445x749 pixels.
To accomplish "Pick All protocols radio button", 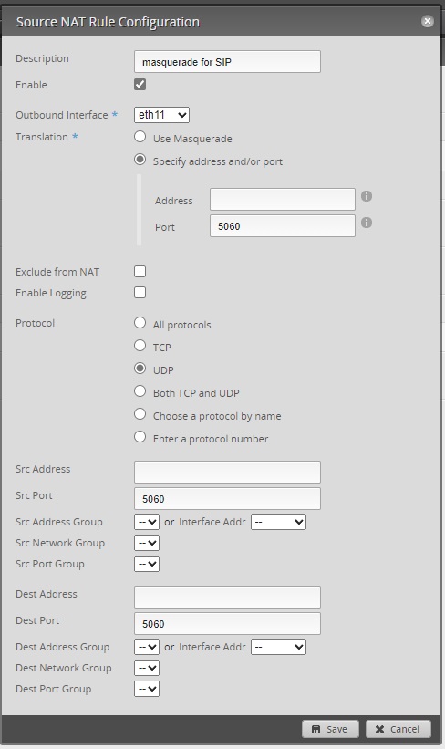I will point(140,323).
